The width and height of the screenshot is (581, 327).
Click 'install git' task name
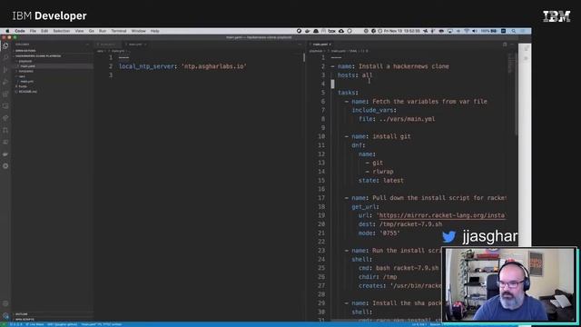coord(391,136)
